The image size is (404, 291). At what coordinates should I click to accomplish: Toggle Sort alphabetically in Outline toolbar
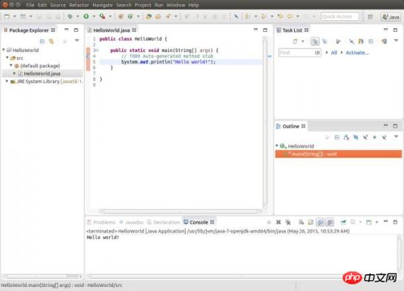346,137
